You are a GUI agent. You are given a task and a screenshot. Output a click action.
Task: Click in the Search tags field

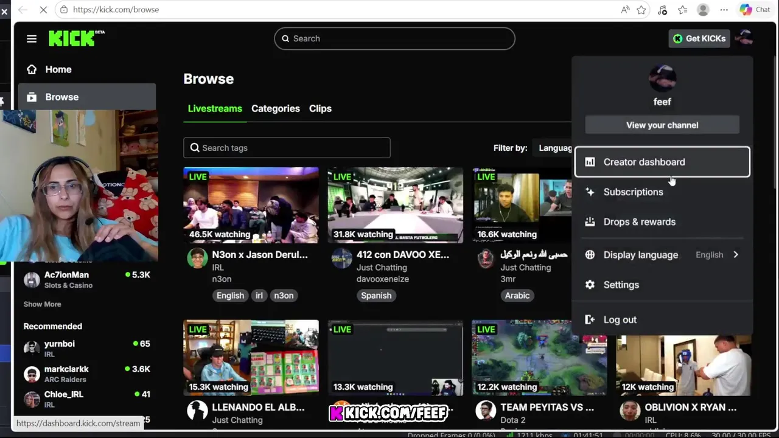pyautogui.click(x=287, y=148)
